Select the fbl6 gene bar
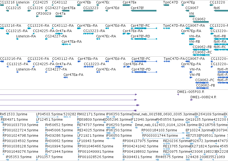This screenshot has height=161, width=228. (221, 11)
